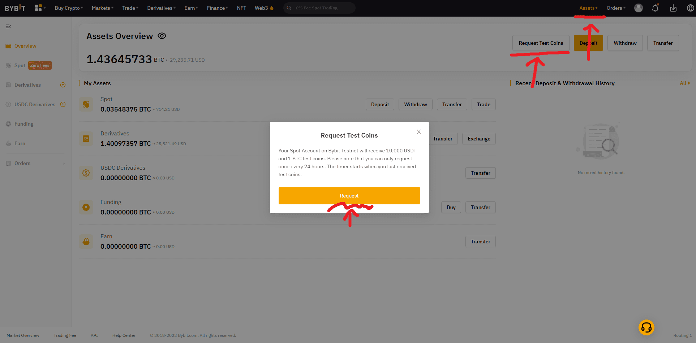The height and width of the screenshot is (343, 696).
Task: Toggle balance visibility eye icon
Action: [162, 36]
